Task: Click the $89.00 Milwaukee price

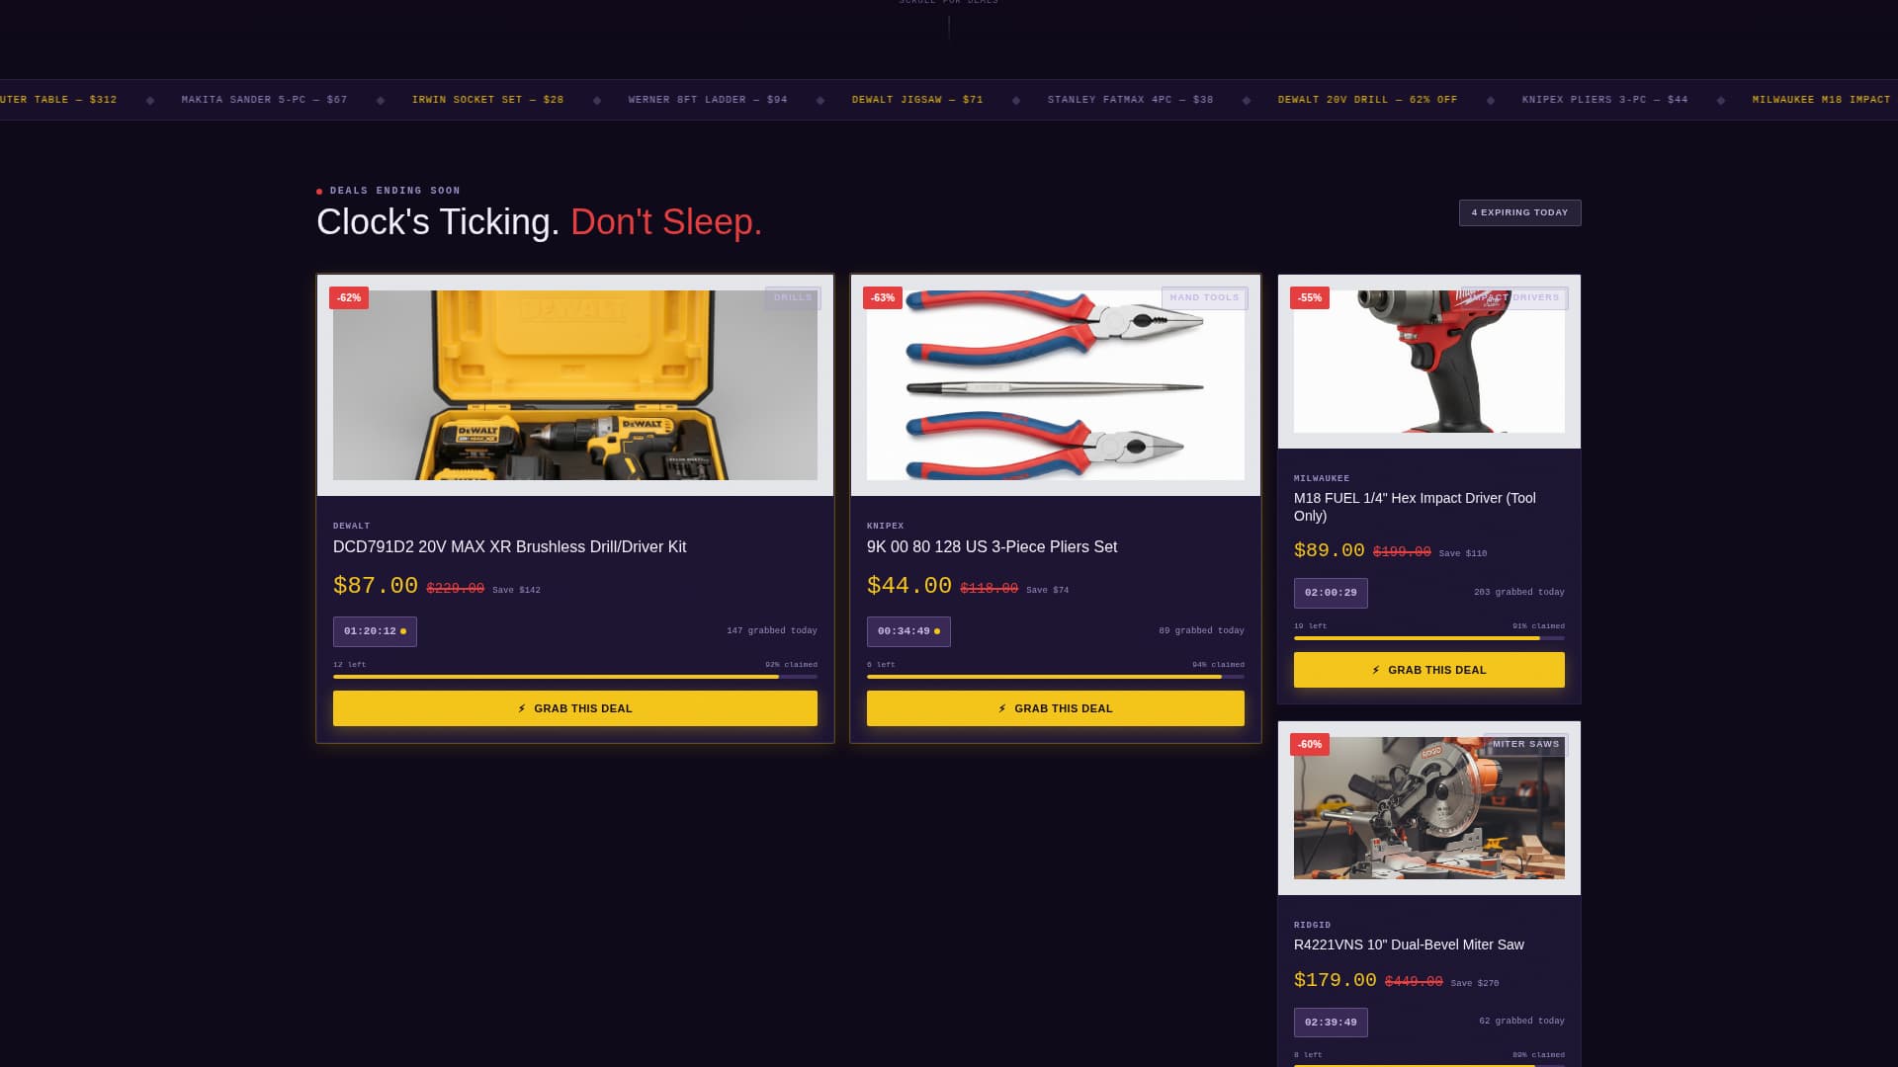Action: (x=1330, y=550)
